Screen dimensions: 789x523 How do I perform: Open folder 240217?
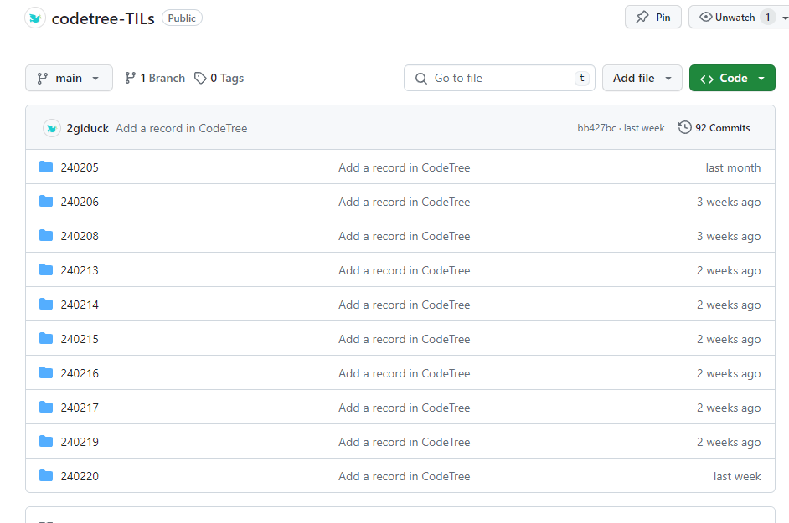(x=80, y=408)
